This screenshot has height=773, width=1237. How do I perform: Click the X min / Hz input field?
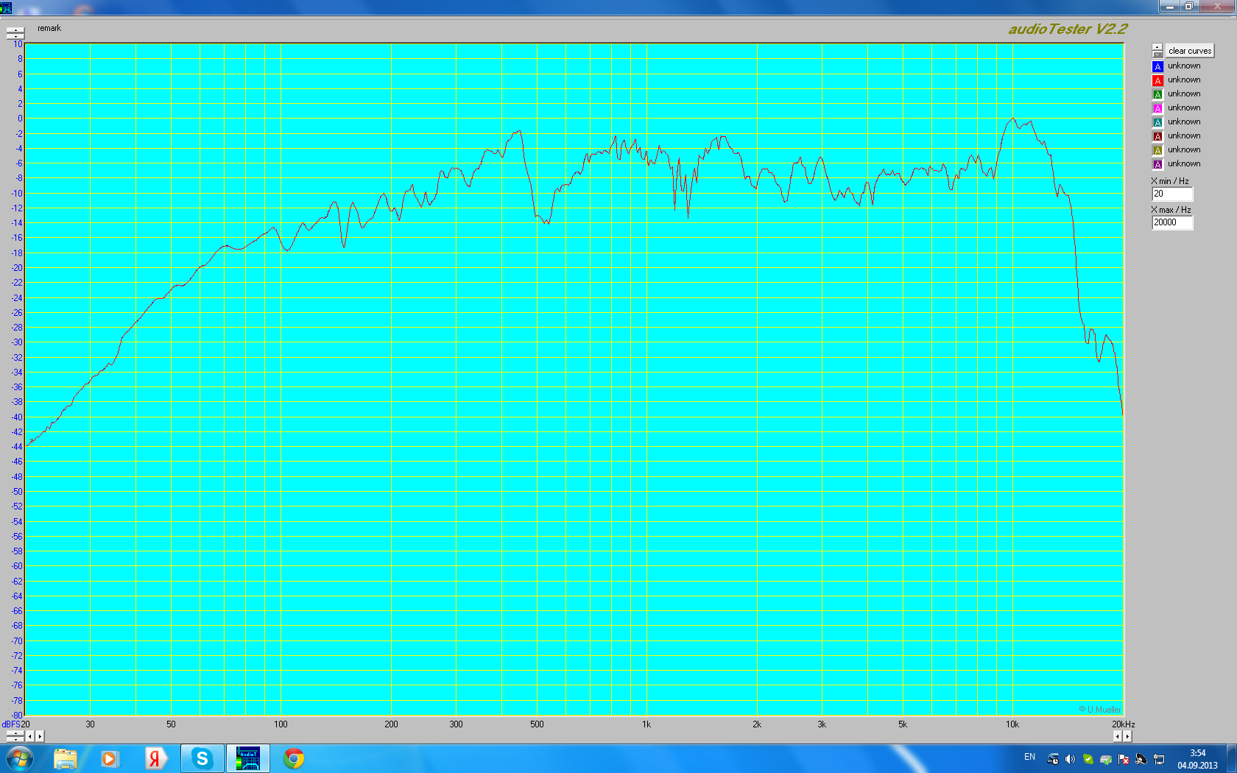point(1172,194)
